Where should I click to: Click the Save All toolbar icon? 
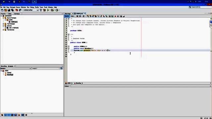[12, 10]
